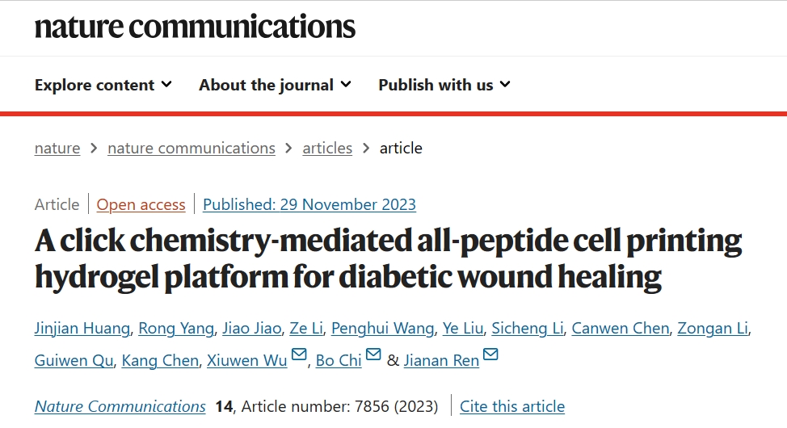Select author Penghui Wang
787x428 pixels.
point(382,328)
